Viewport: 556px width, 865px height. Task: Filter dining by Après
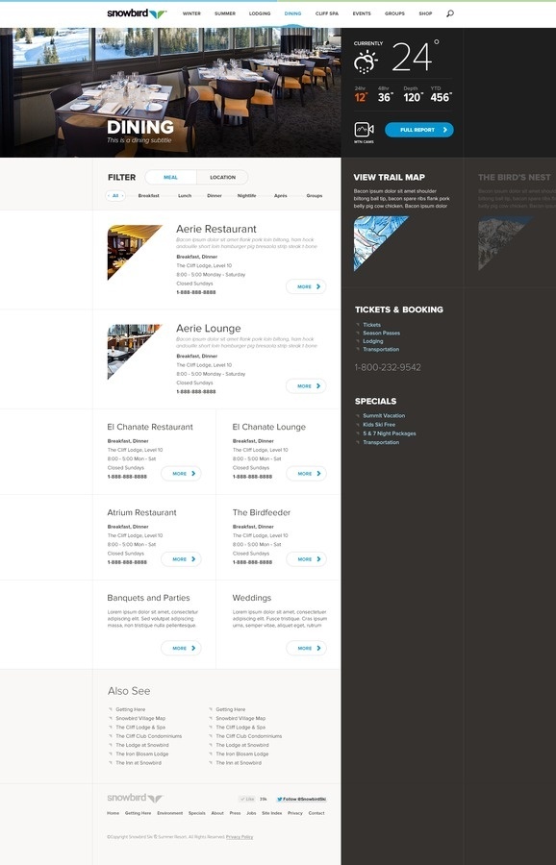[281, 196]
